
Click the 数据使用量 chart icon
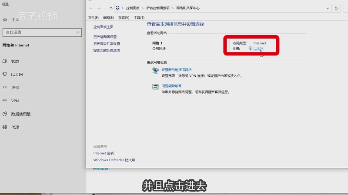5,114
